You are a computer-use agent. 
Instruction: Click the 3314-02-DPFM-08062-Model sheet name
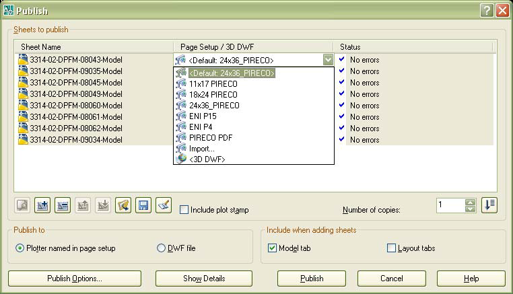76,128
